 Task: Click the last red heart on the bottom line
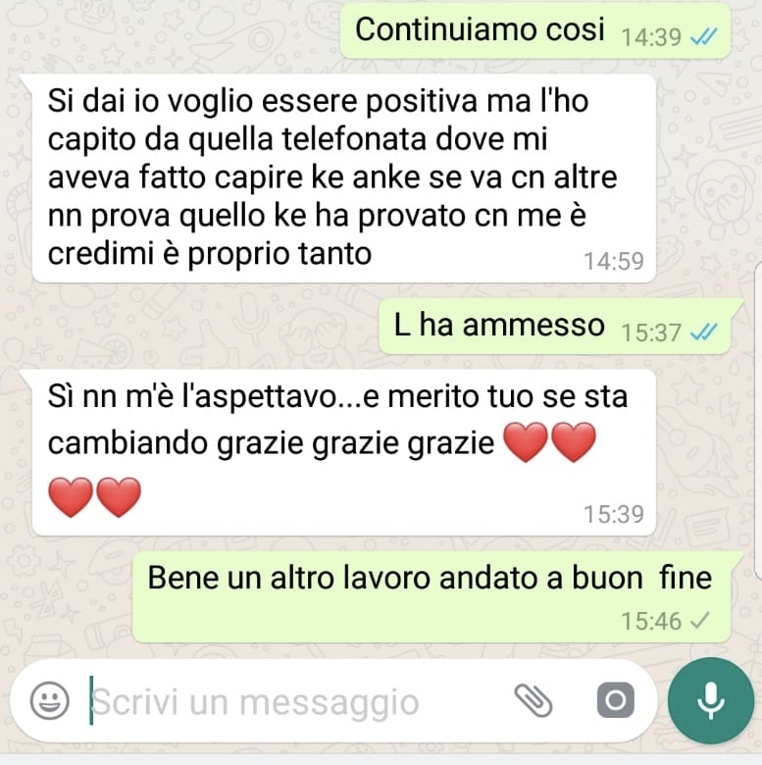pyautogui.click(x=119, y=497)
